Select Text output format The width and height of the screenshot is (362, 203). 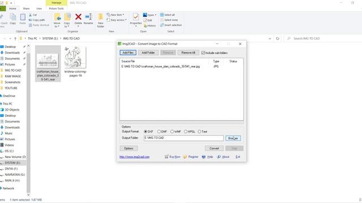pyautogui.click(x=200, y=131)
